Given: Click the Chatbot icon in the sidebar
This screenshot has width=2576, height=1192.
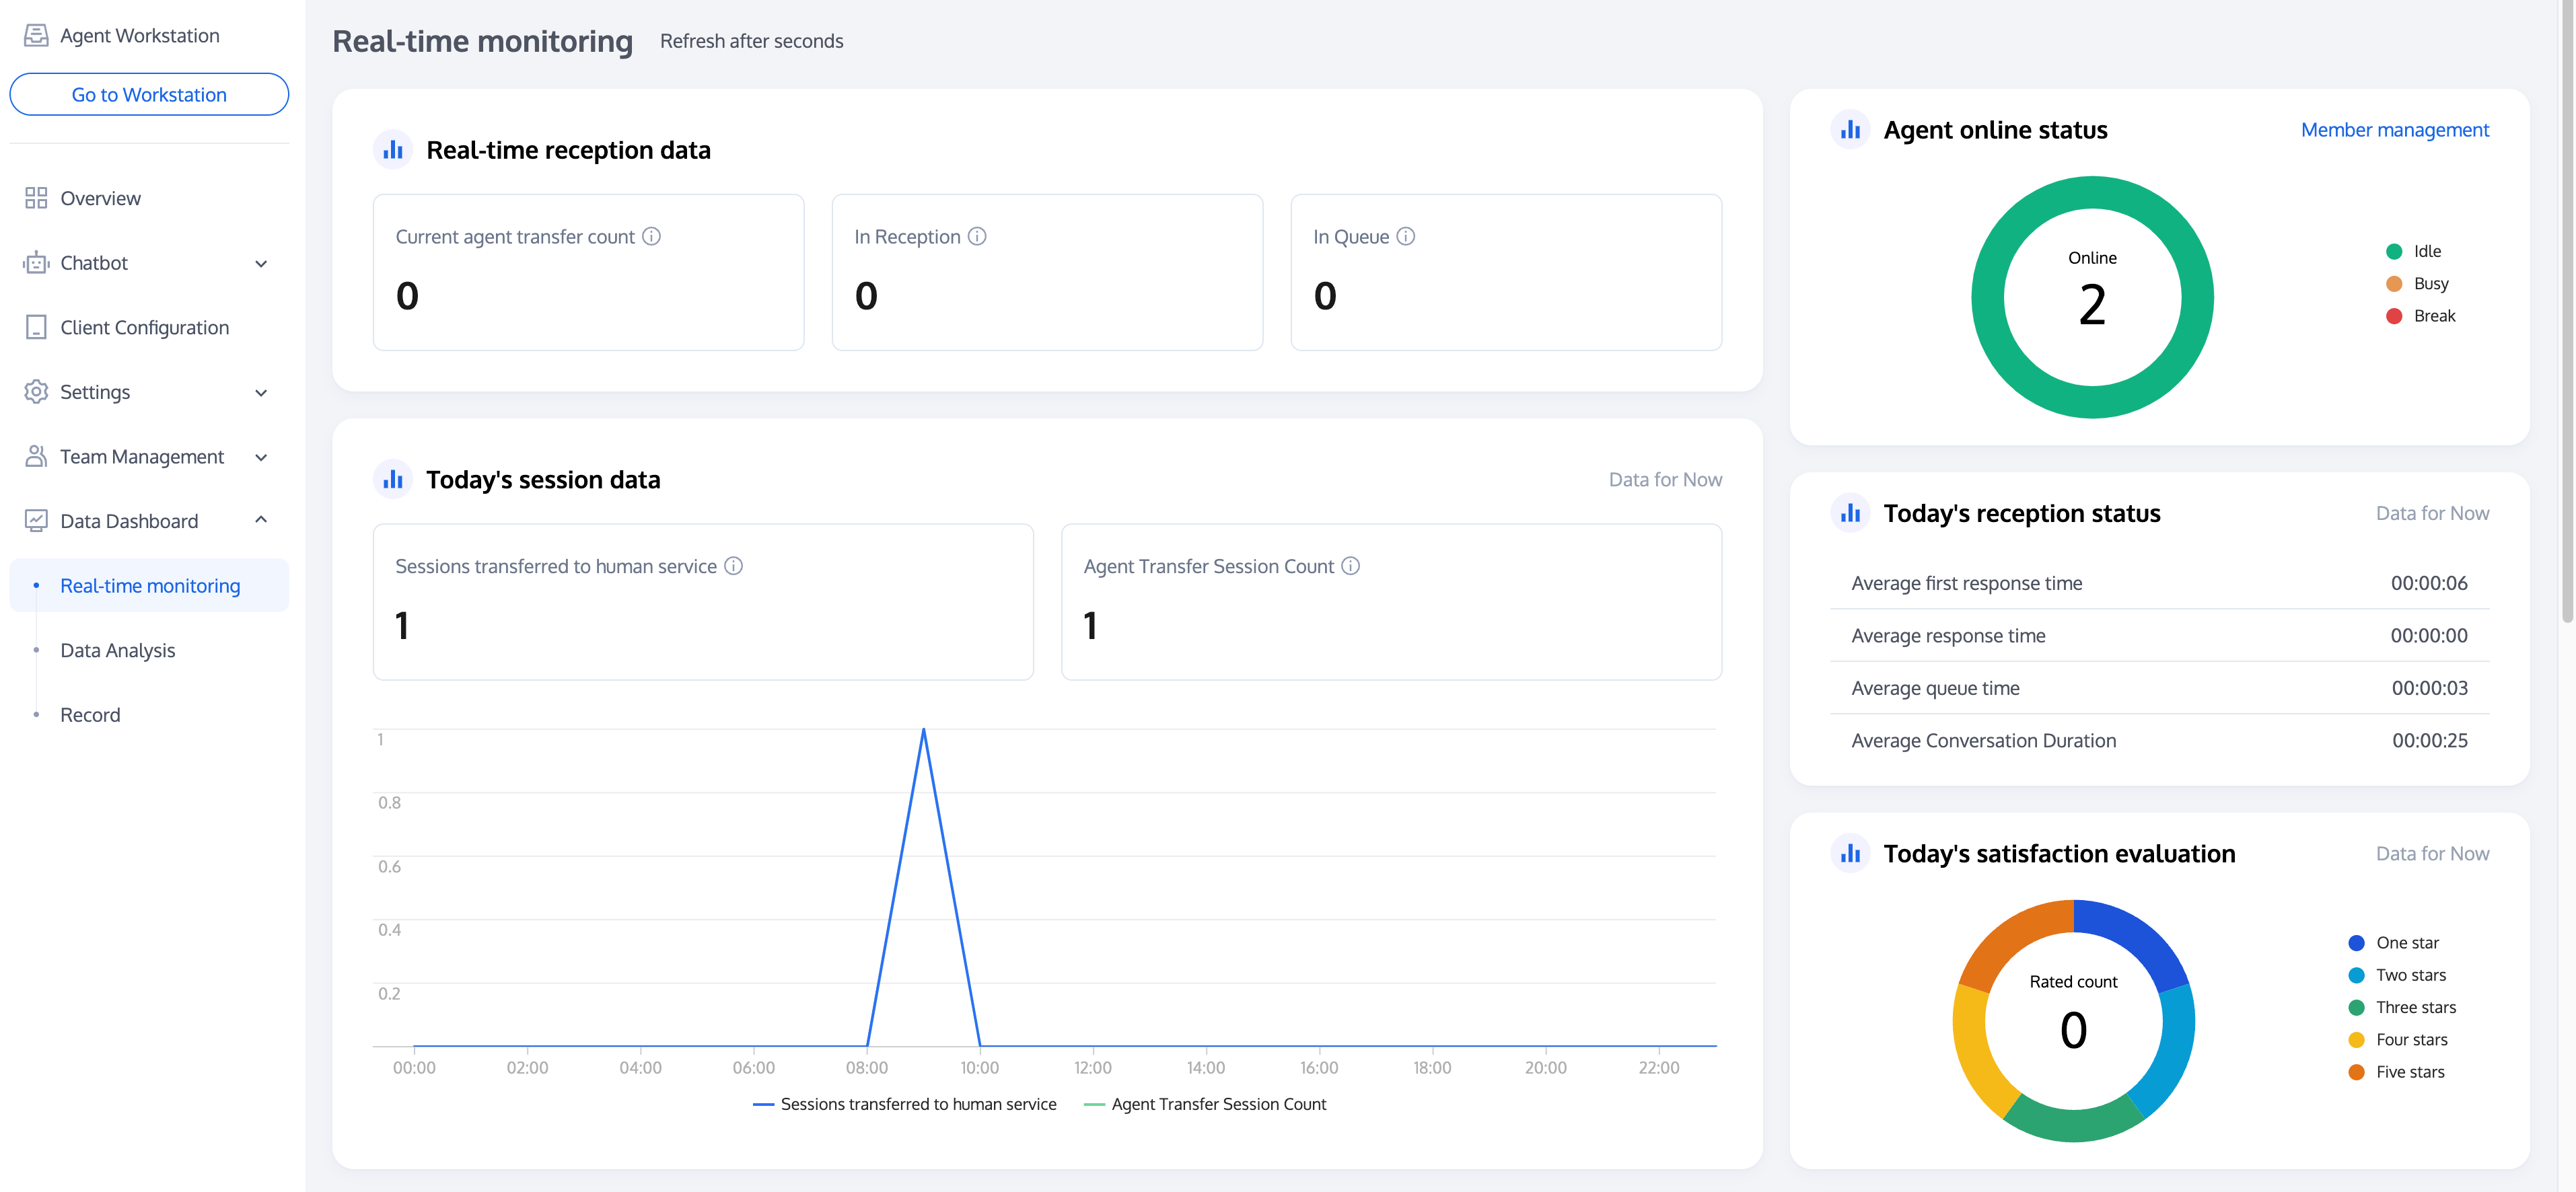Looking at the screenshot, I should pyautogui.click(x=36, y=262).
